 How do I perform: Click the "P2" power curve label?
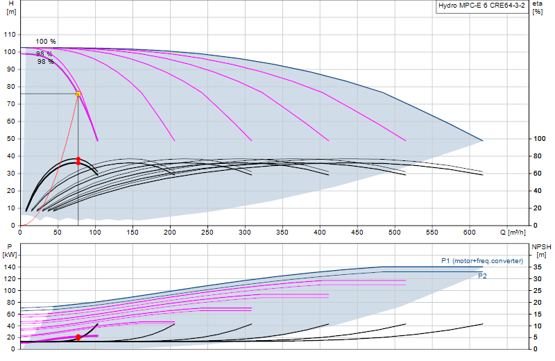click(482, 276)
